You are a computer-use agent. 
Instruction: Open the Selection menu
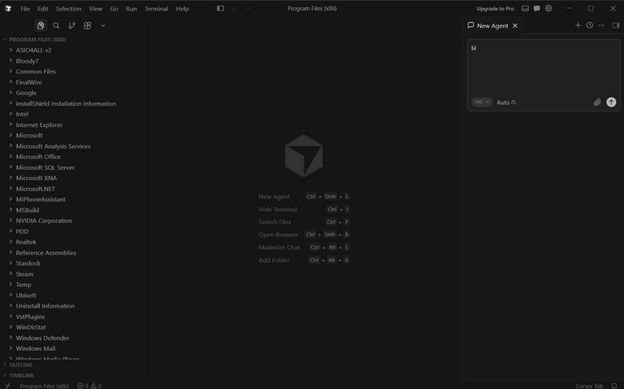tap(68, 8)
